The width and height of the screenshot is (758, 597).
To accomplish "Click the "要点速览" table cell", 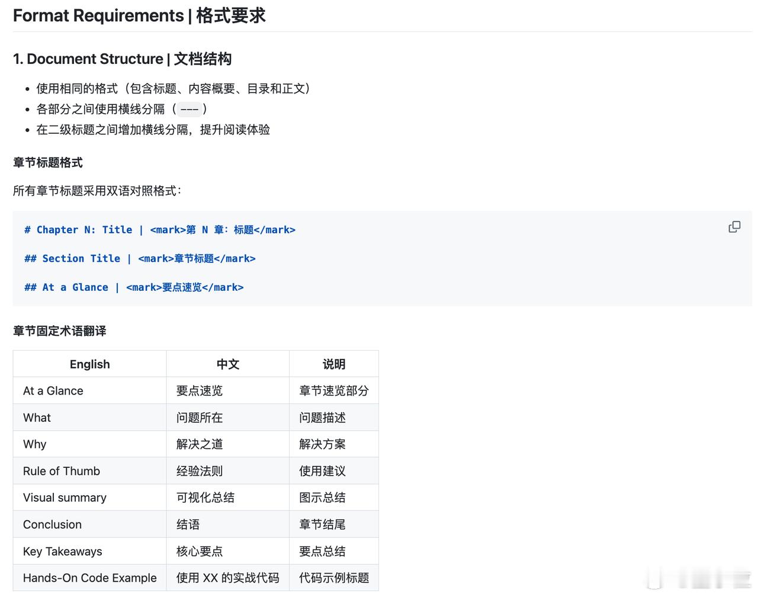I will tap(228, 391).
